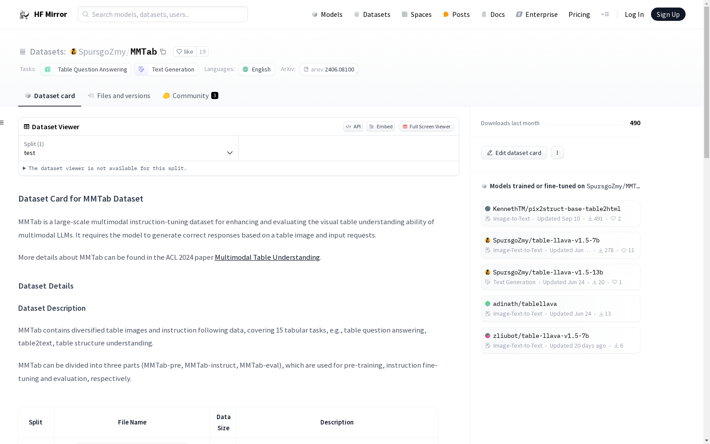710x444 pixels.
Task: Open the Full Screen Viewer
Action: (x=426, y=127)
